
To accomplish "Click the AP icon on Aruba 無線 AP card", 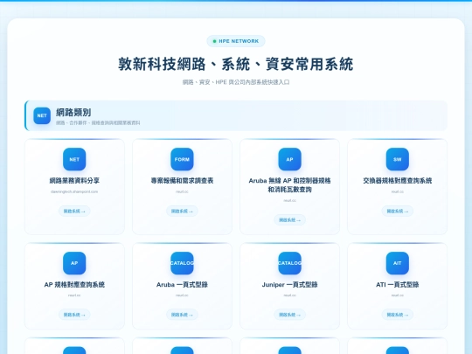I will pyautogui.click(x=289, y=159).
